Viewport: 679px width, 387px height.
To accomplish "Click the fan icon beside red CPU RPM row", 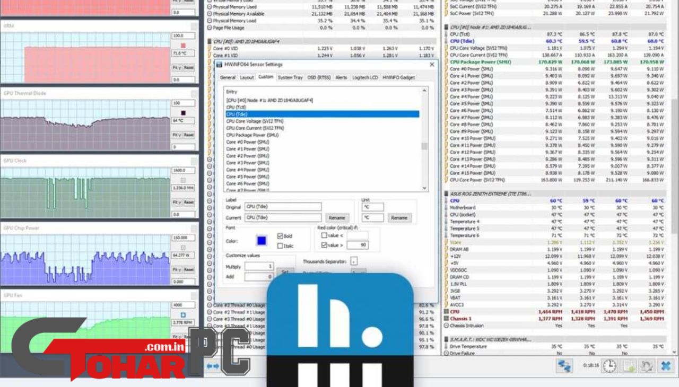I will (446, 312).
